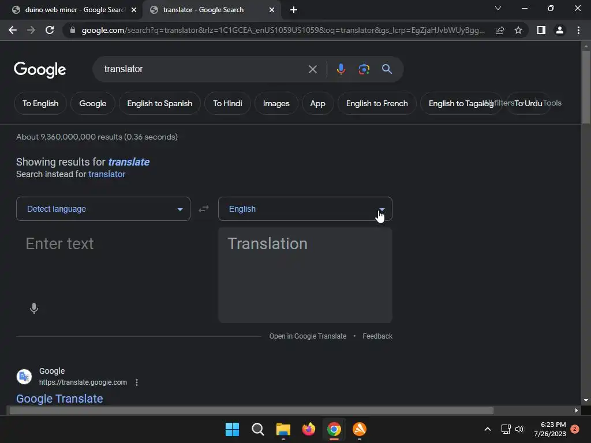591x443 pixels.
Task: Switch to Chrome in the taskbar
Action: pos(334,429)
